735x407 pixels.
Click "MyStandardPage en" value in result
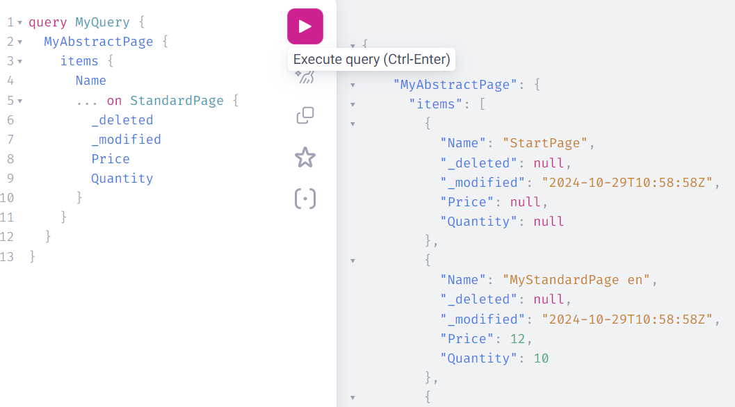pyautogui.click(x=576, y=280)
